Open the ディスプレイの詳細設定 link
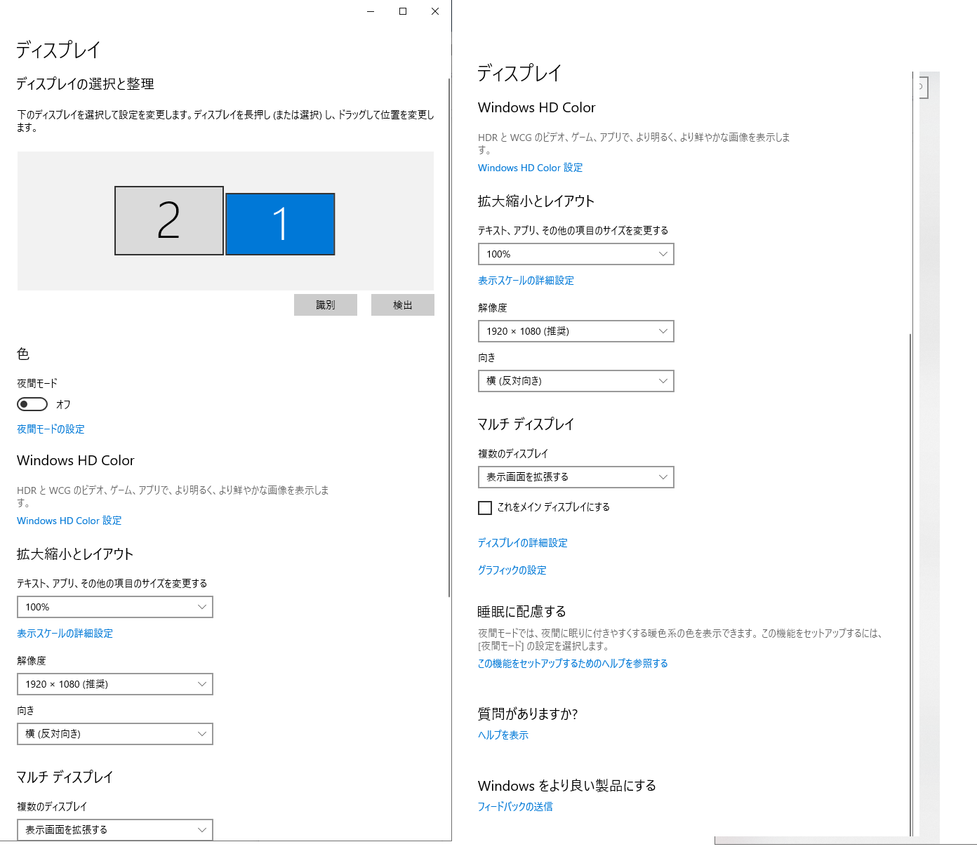Screen dimensions: 977x856 [523, 543]
